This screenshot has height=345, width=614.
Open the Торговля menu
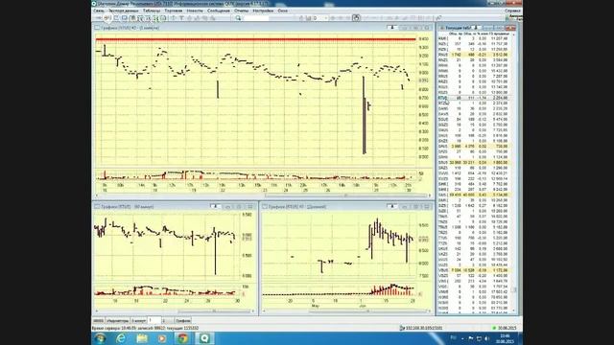tap(174, 11)
